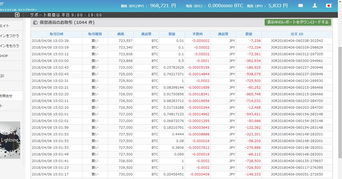The width and height of the screenshot is (342, 179).
Task: Click the BTC balance 0.00000000 BTC
Action: (x=226, y=5)
